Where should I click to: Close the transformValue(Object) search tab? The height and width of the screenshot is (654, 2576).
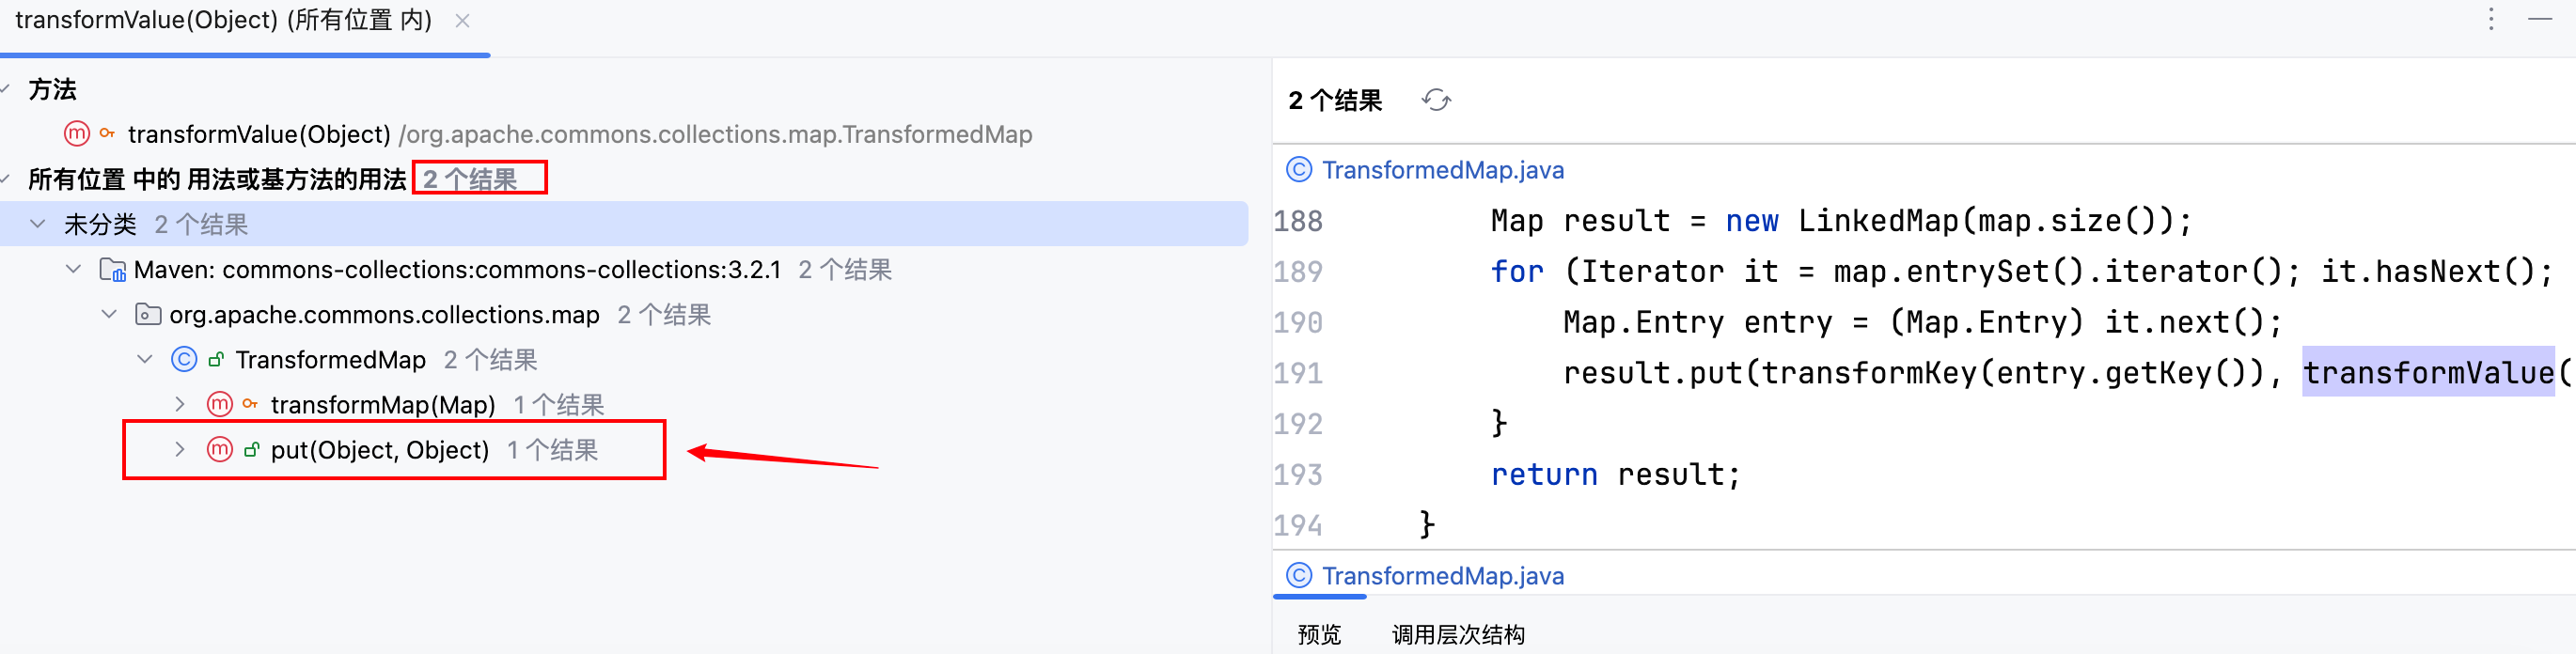point(462,20)
